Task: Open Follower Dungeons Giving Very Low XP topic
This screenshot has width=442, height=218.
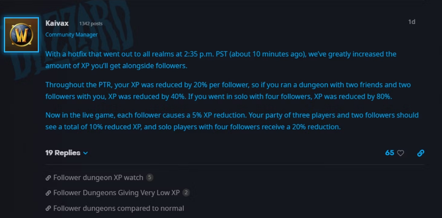Action: coord(116,193)
